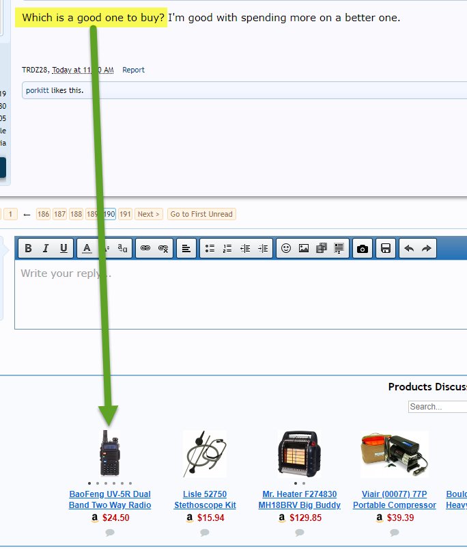Open the text alignment menu

(186, 248)
